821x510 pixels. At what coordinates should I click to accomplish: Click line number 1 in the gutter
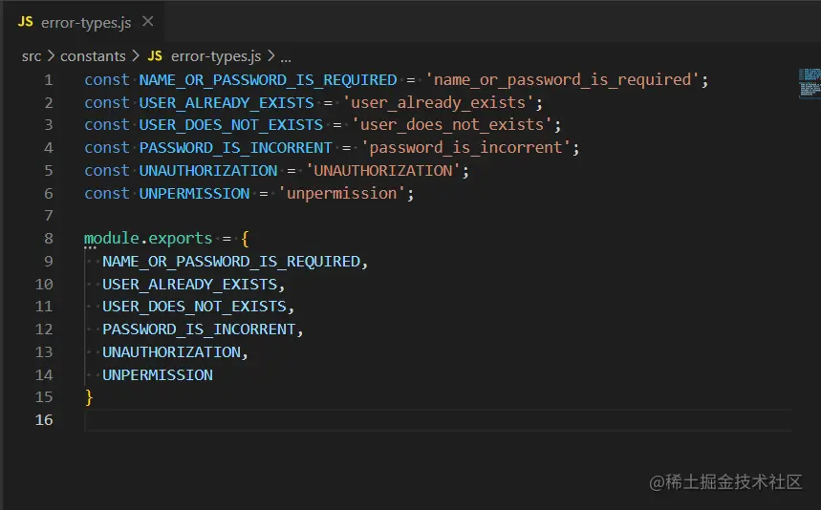(x=48, y=80)
